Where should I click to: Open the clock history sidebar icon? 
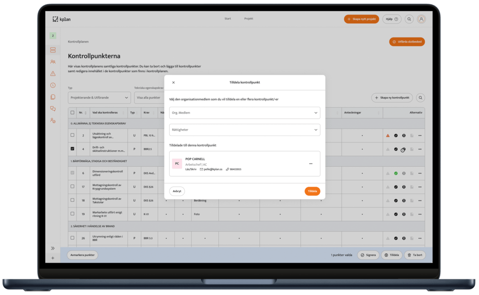(53, 85)
